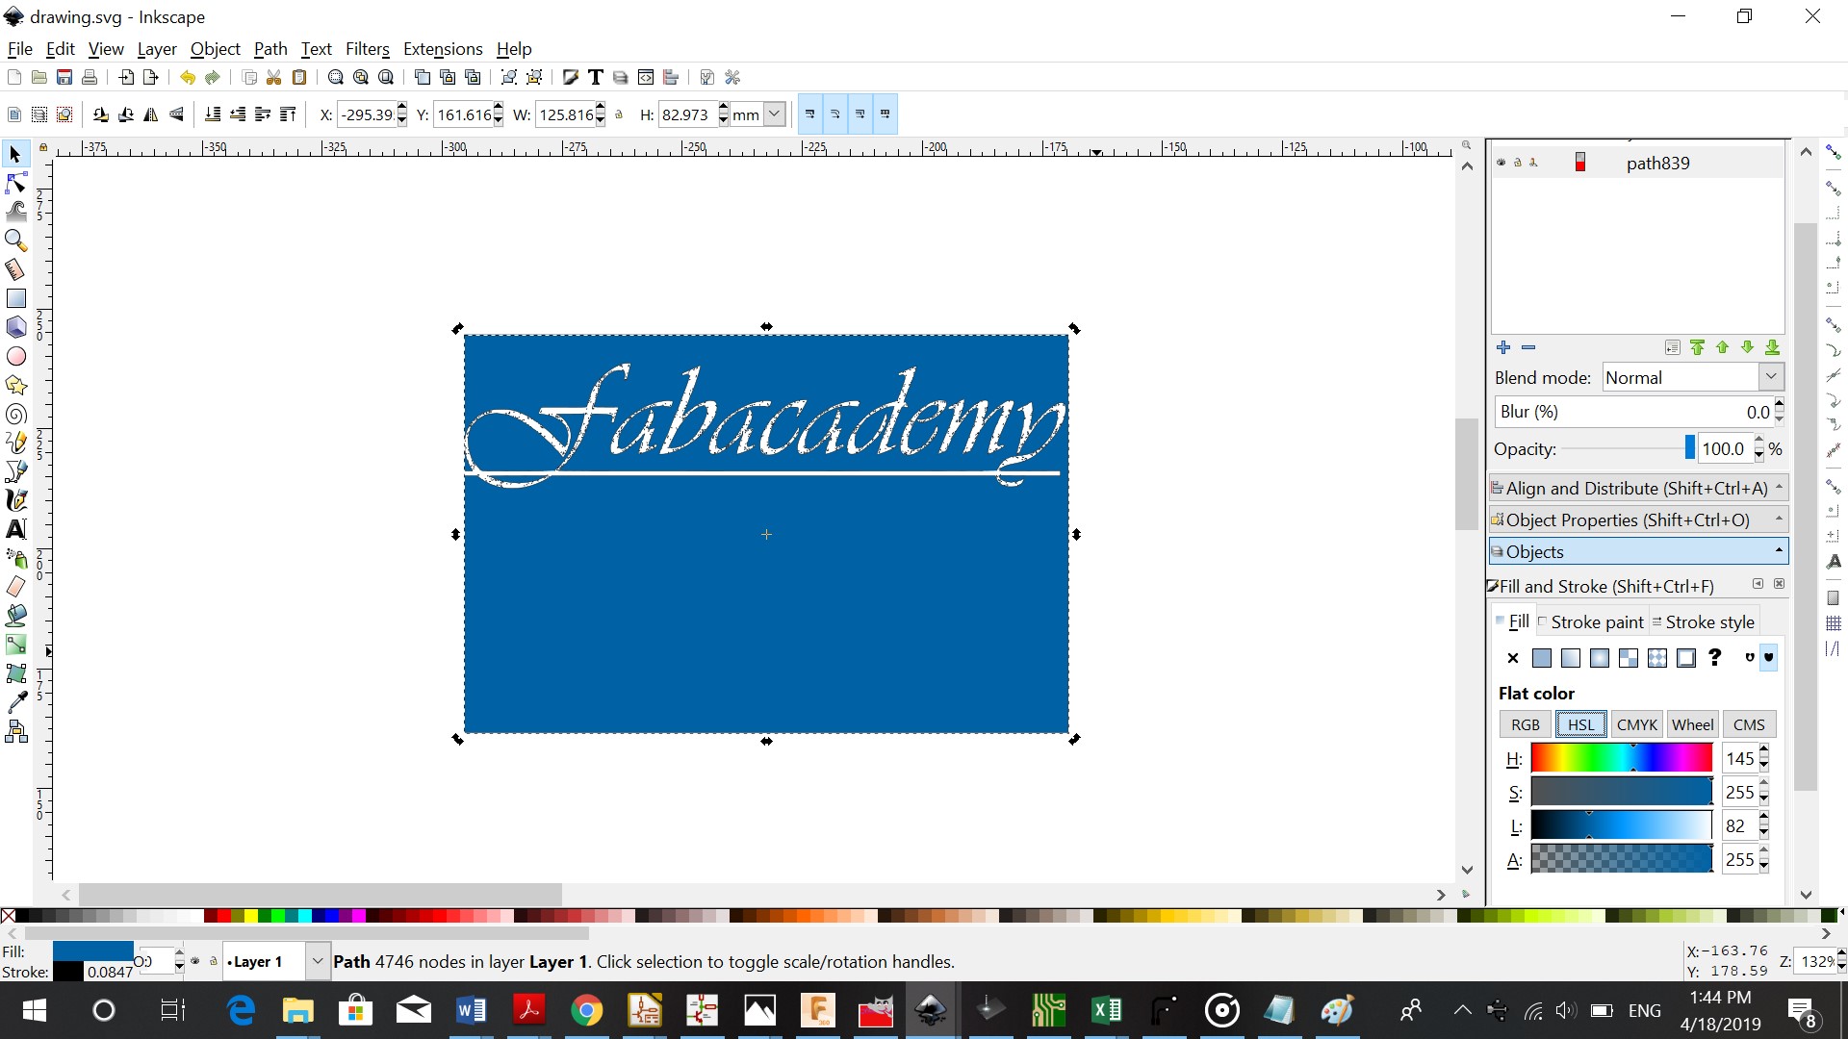This screenshot has height=1039, width=1848.
Task: Select the Calligraphy pen tool
Action: tap(16, 500)
